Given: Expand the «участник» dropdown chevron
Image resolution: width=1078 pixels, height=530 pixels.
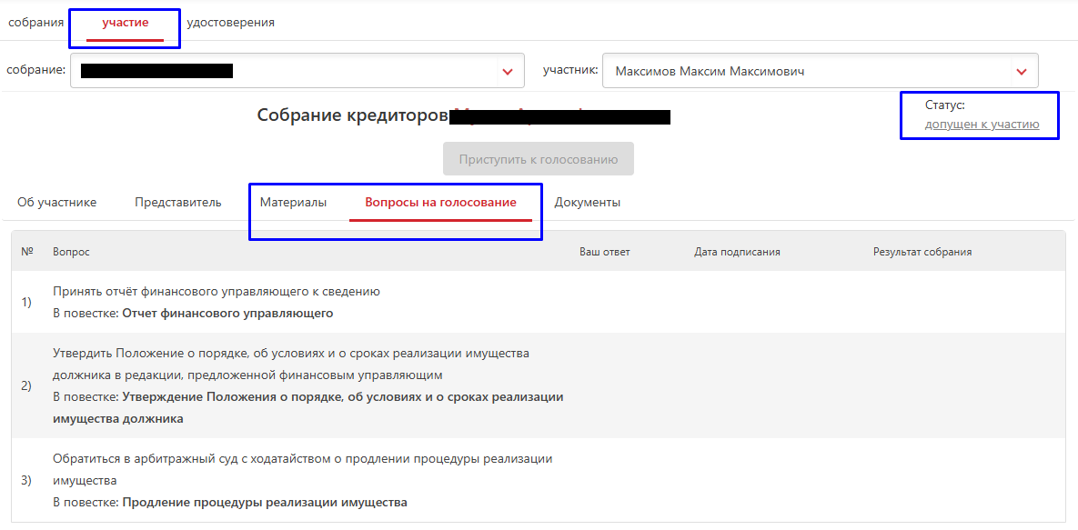Looking at the screenshot, I should [1022, 72].
